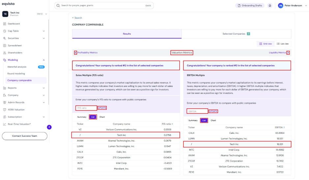
Task: Click the Modeling sidebar icon
Action: pyautogui.click(x=5, y=60)
